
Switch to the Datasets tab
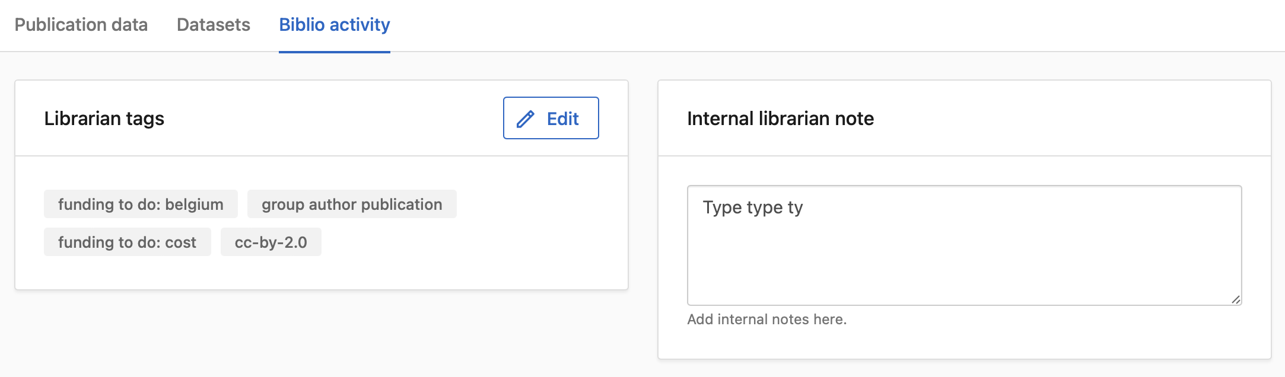(x=213, y=24)
